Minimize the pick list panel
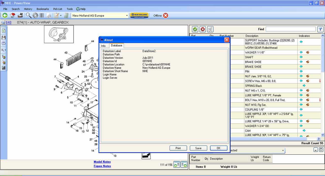Image resolution: width=325 pixels, height=176 pixels. click(x=316, y=150)
